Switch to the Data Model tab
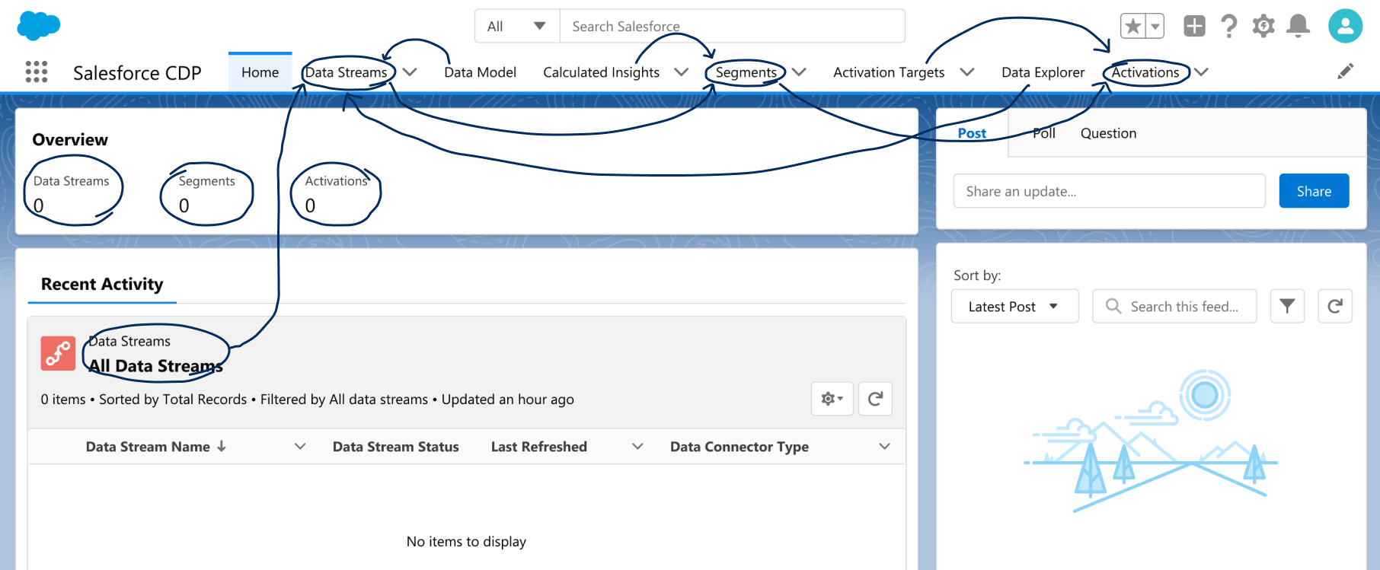Viewport: 1380px width, 570px height. click(x=480, y=72)
